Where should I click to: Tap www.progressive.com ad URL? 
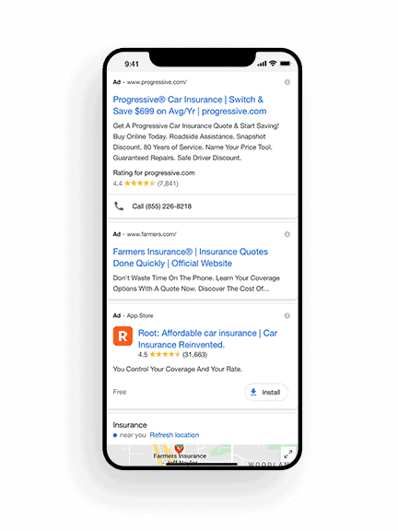click(157, 82)
